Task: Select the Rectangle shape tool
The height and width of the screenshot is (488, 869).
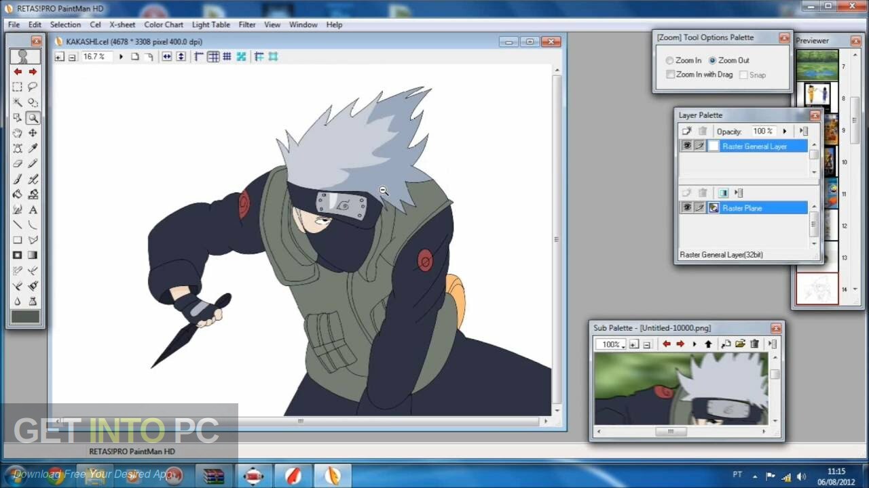Action: 17,240
